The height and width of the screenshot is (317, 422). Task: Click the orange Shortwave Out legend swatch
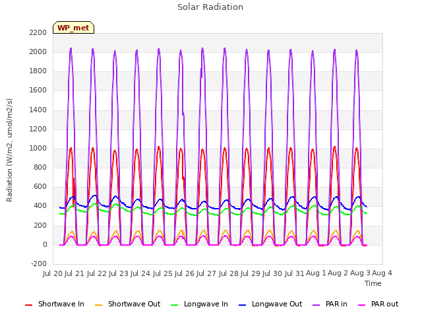(99, 305)
